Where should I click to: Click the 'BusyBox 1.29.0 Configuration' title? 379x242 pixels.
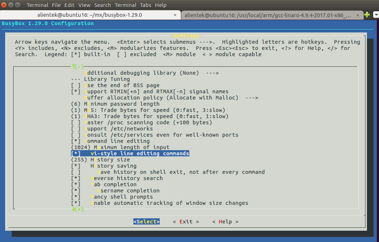[48, 23]
